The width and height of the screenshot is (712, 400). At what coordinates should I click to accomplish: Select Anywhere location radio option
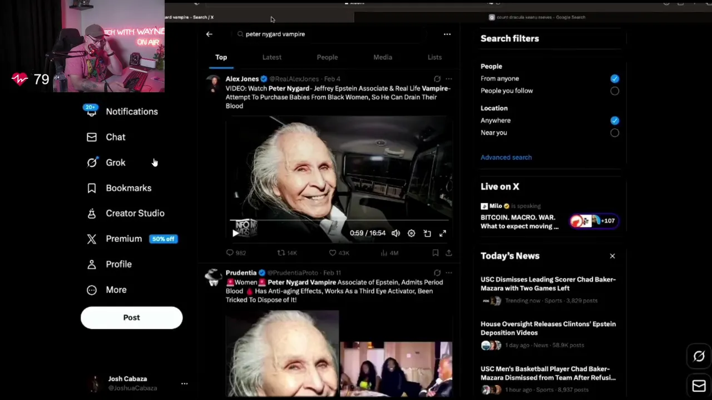tap(615, 121)
